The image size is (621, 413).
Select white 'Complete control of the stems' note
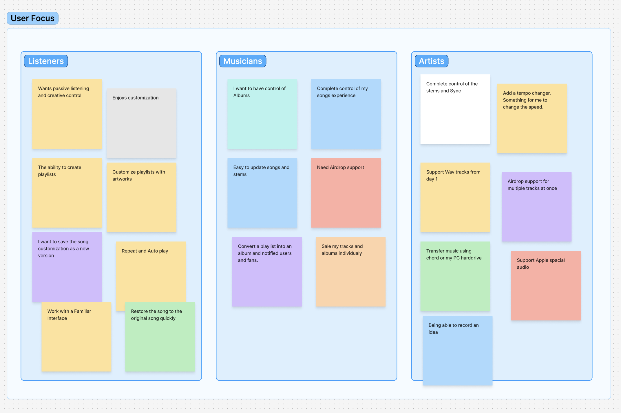click(455, 109)
